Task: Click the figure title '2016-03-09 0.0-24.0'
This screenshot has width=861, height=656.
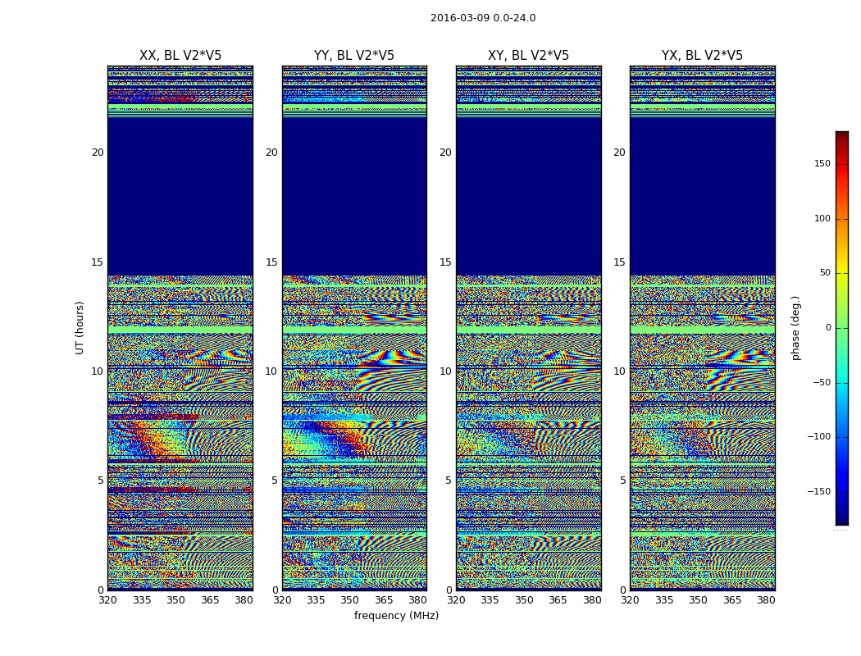Action: pos(482,18)
